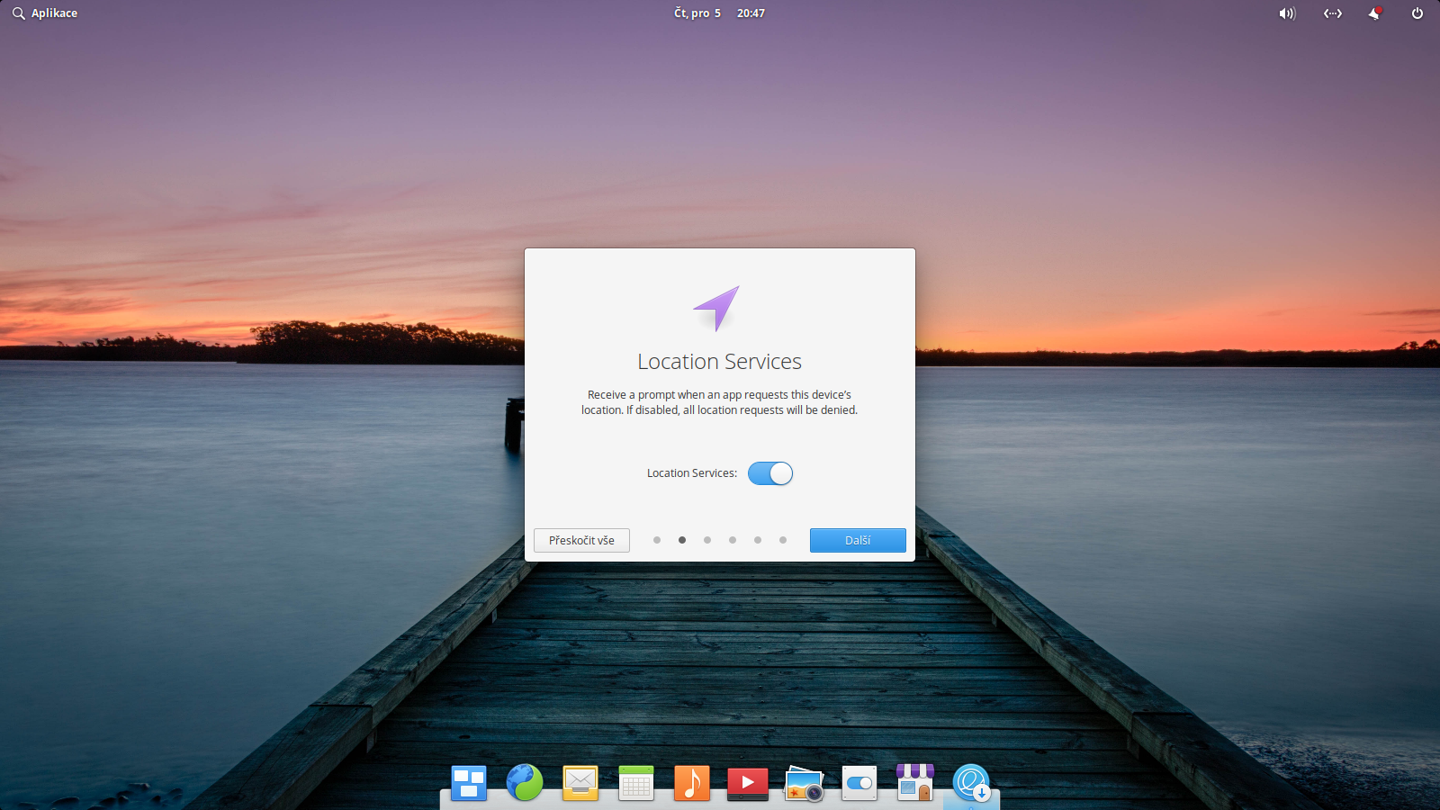Open the notifications indicator with red badge

pos(1374,13)
